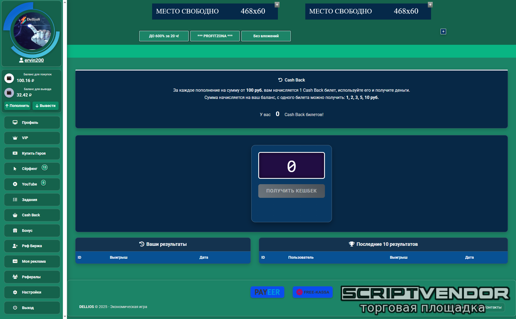The image size is (516, 319).
Task: Open the Рефералы menu item
Action: (32, 277)
